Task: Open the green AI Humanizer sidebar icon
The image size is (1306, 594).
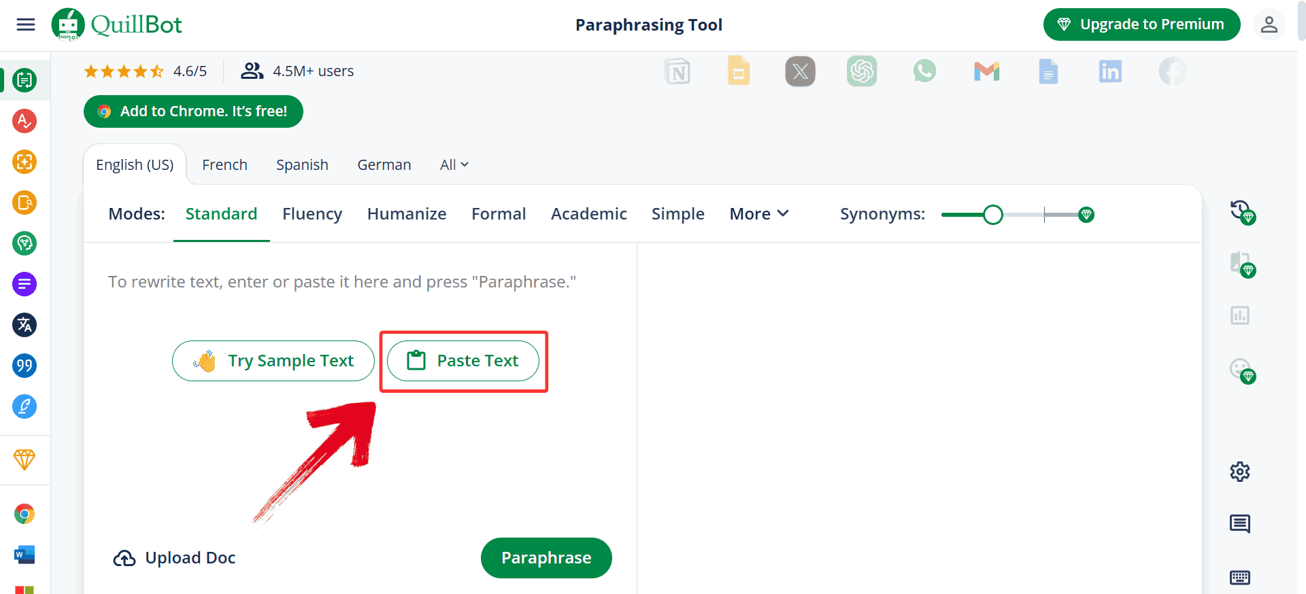Action: click(24, 243)
